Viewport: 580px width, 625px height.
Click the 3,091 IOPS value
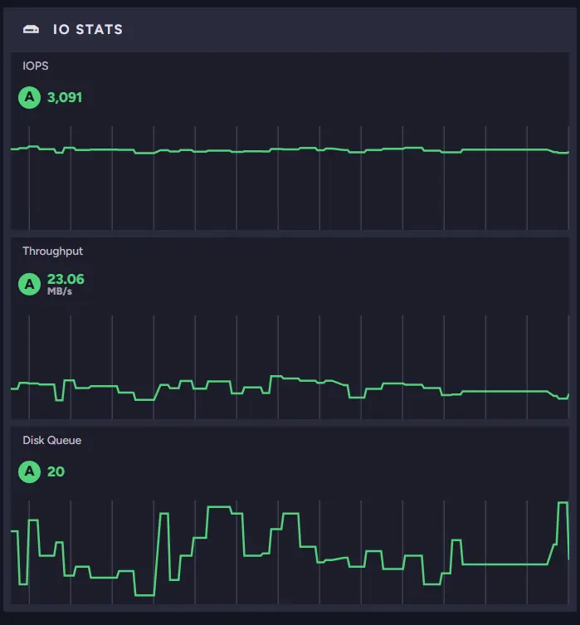tap(65, 98)
